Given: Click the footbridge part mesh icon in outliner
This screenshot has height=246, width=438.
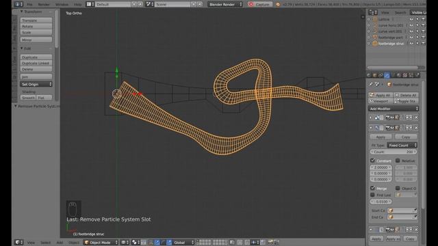Looking at the screenshot, I should (375, 38).
